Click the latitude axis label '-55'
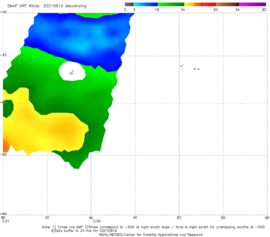 (x=3, y=155)
